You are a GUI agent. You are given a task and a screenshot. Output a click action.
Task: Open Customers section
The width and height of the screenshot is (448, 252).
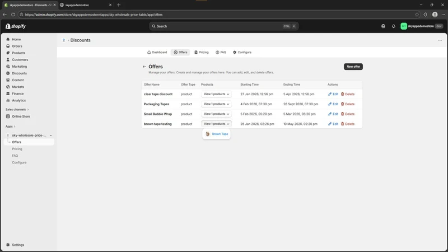[20, 60]
